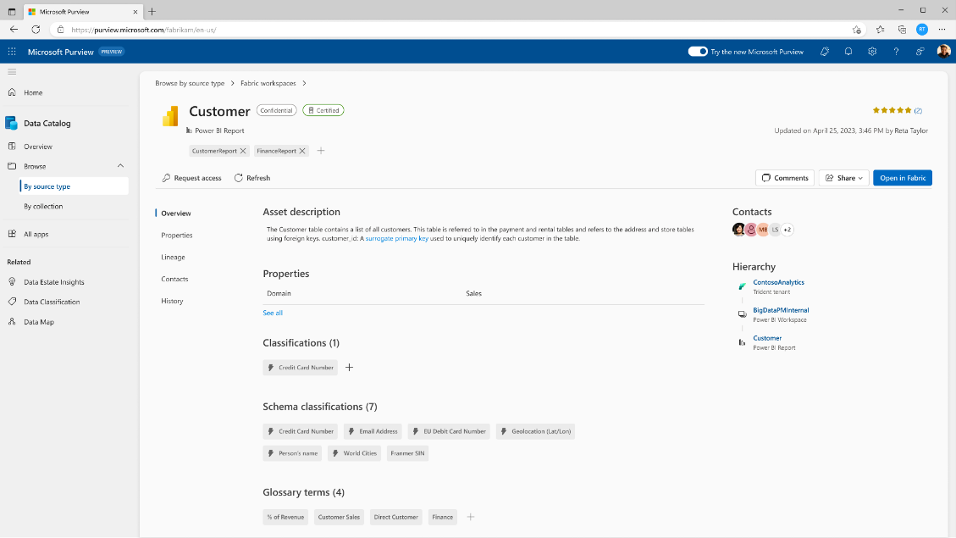The image size is (956, 538).
Task: Open Comments panel
Action: point(785,178)
